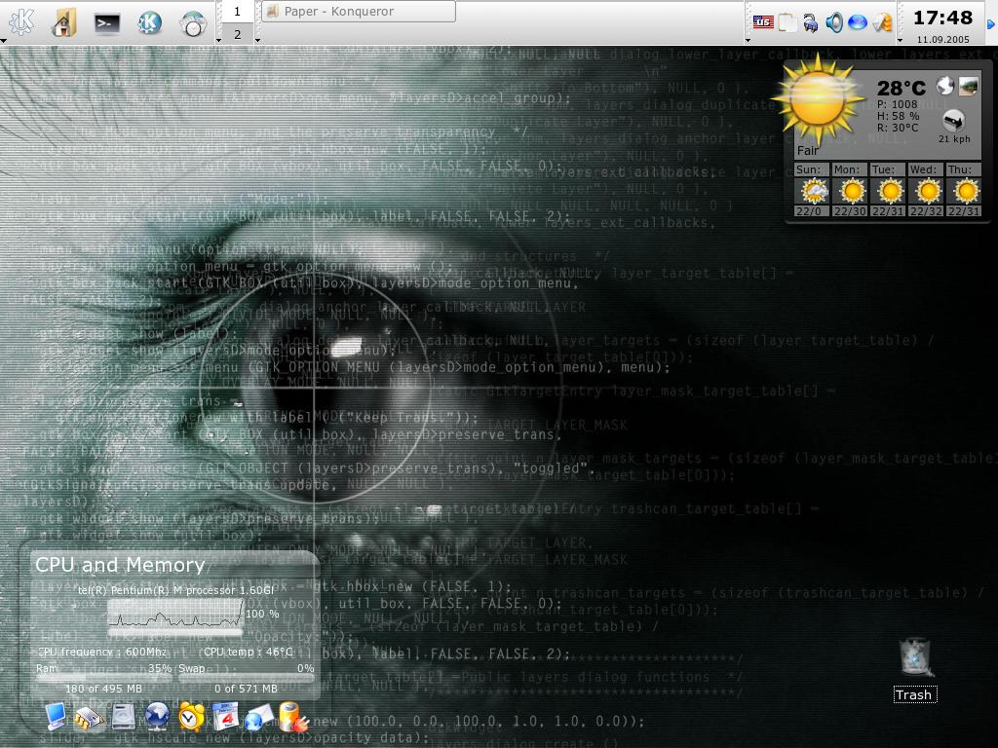Click Sunday's partly cloudy forecast icon

click(x=814, y=191)
